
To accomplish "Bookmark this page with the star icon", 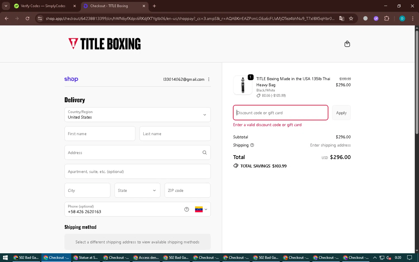I will point(351,18).
